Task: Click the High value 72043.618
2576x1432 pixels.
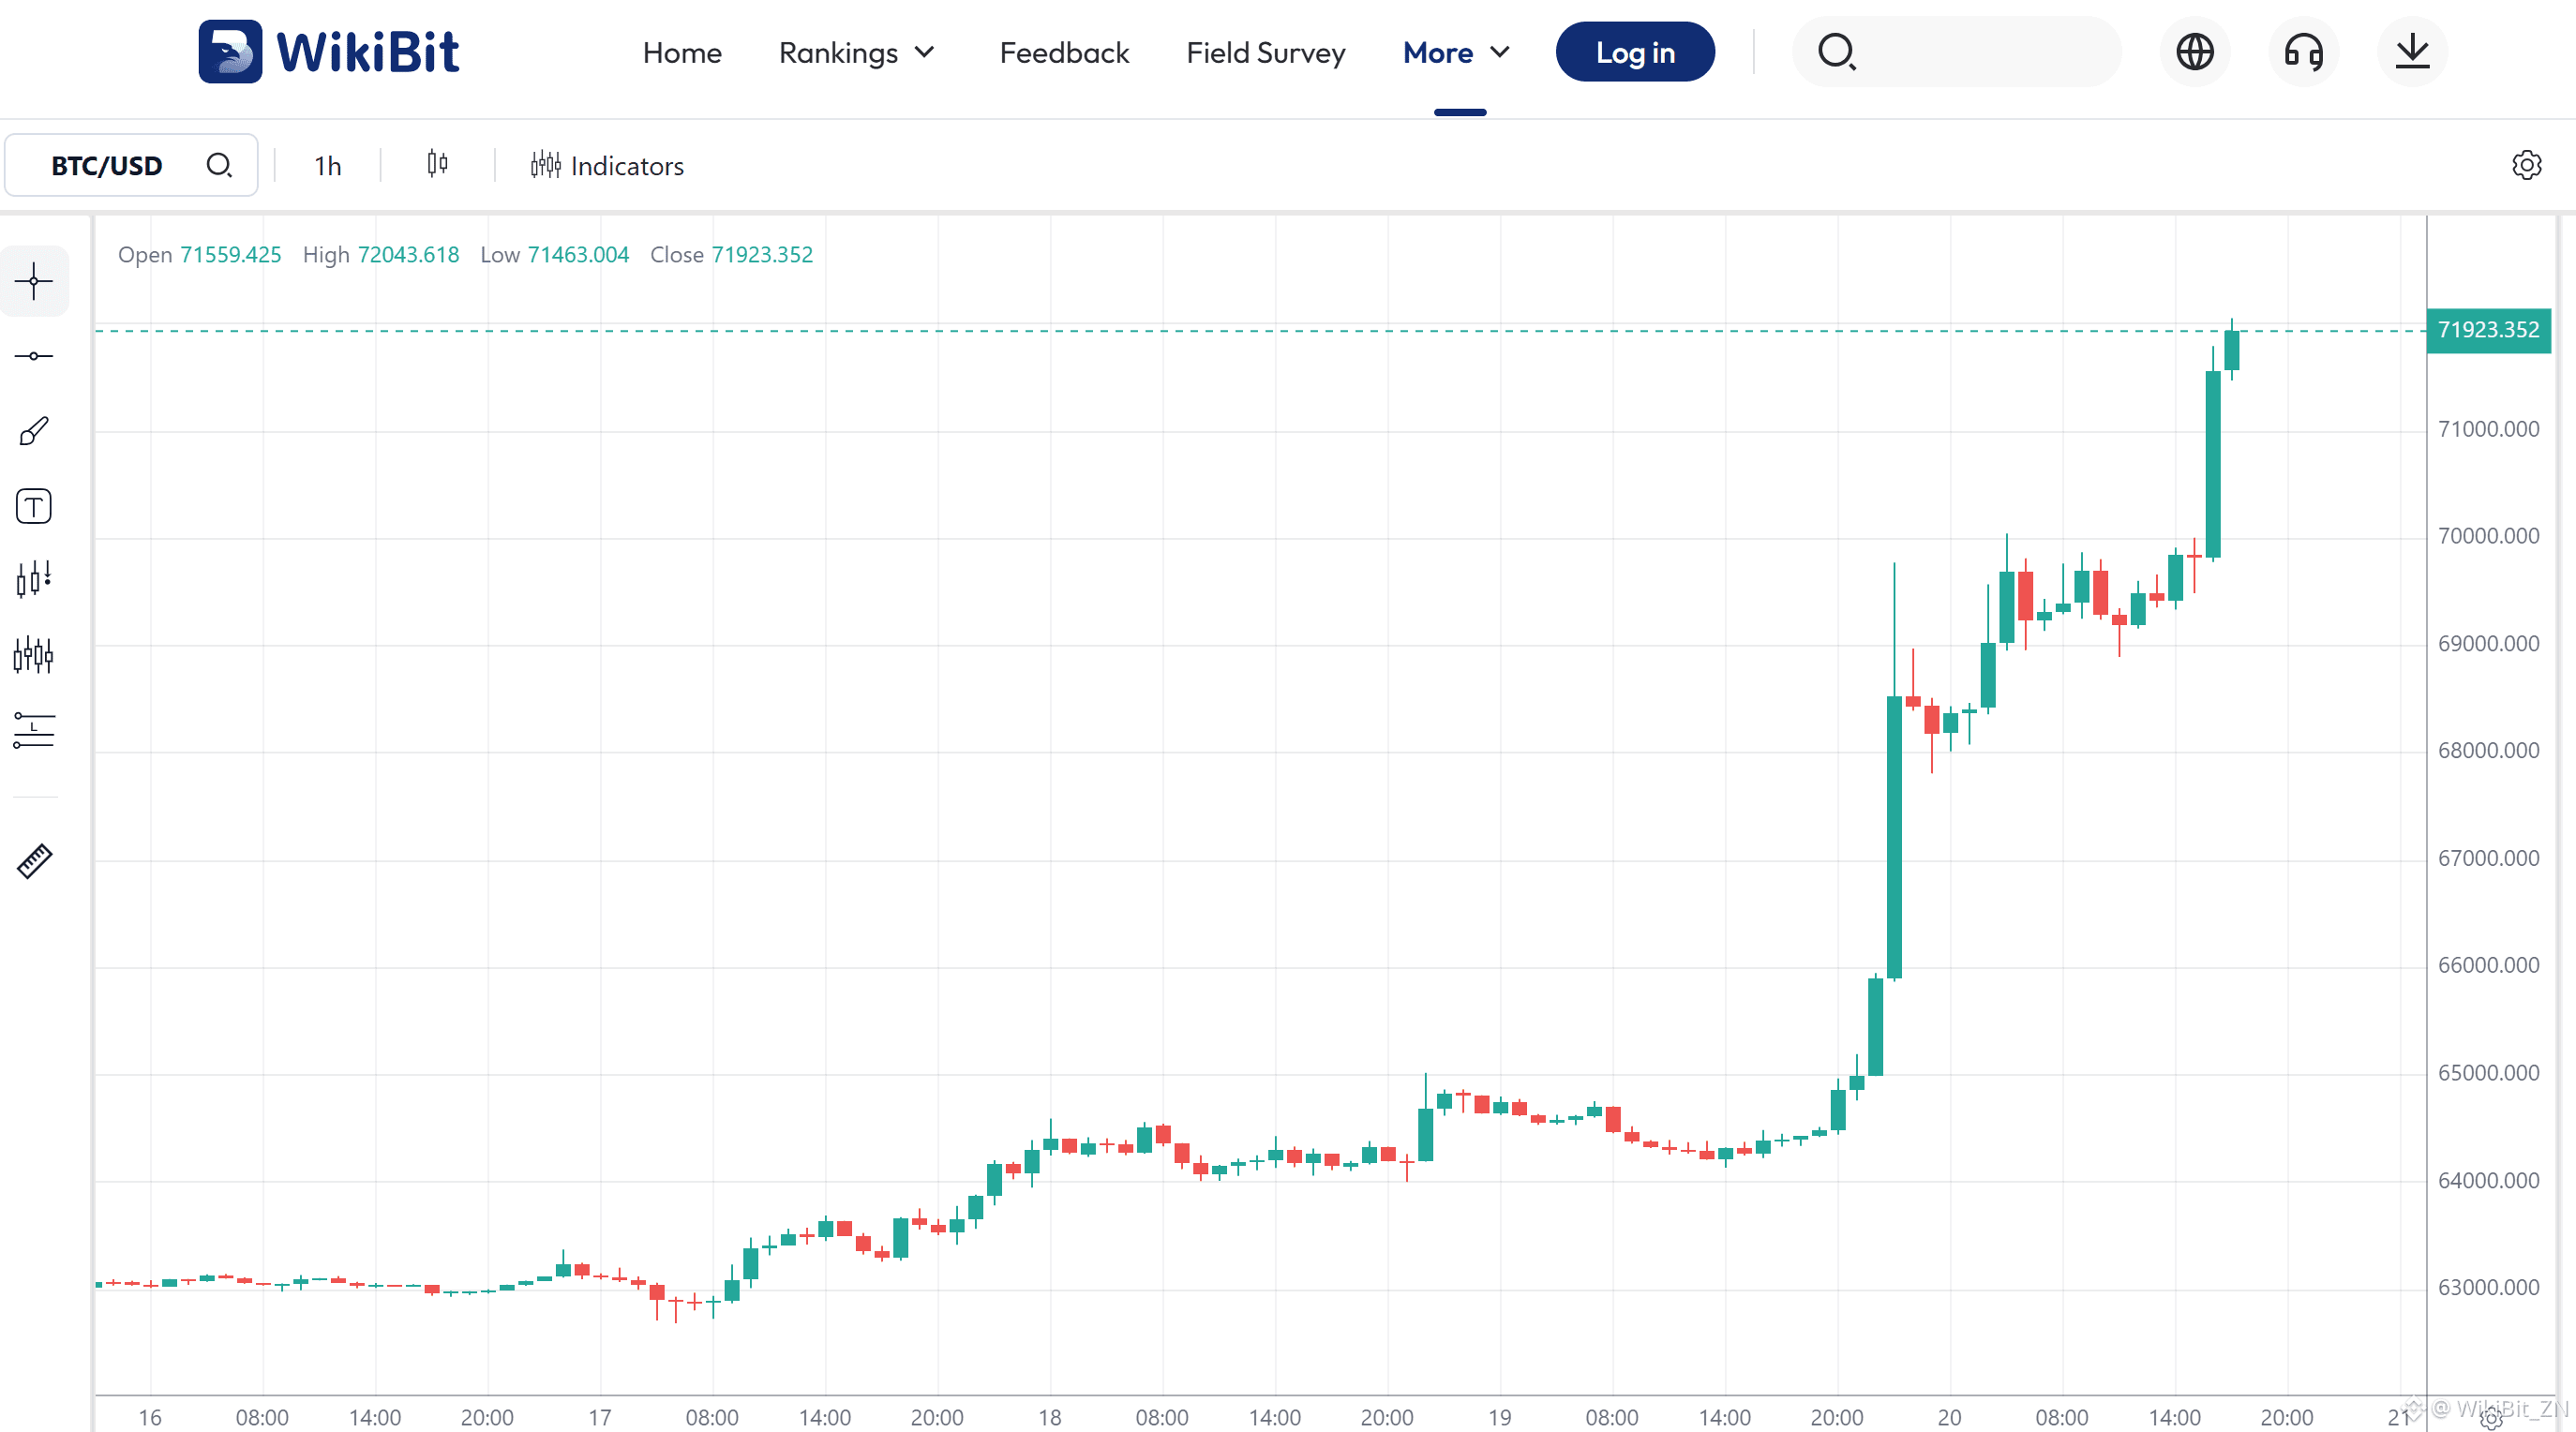Action: pos(408,255)
